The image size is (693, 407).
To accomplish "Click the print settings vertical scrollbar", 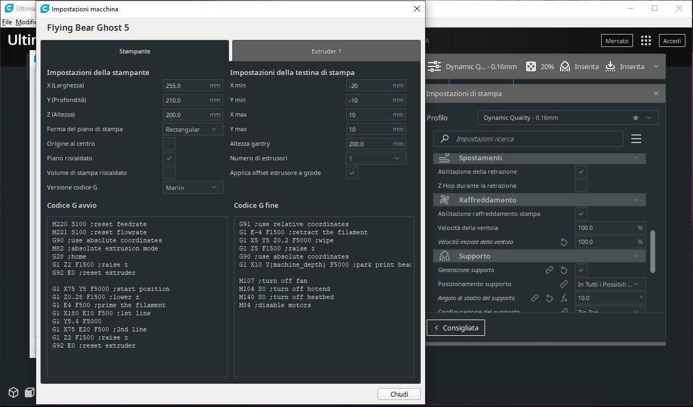I will [x=652, y=252].
